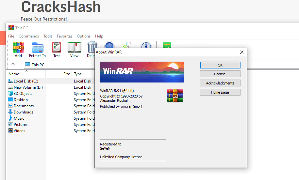Viewport: 299px width, 180px height.
Task: Select the Music note icon
Action: (10, 118)
